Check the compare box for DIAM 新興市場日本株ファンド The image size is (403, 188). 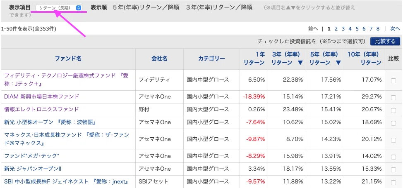(393, 98)
